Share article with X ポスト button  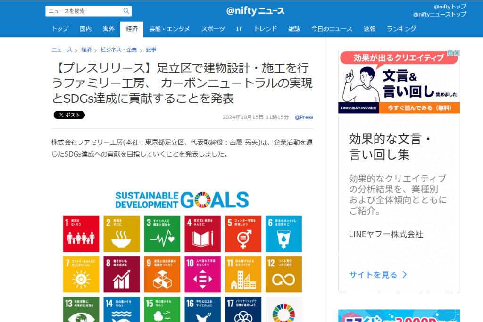tap(69, 115)
